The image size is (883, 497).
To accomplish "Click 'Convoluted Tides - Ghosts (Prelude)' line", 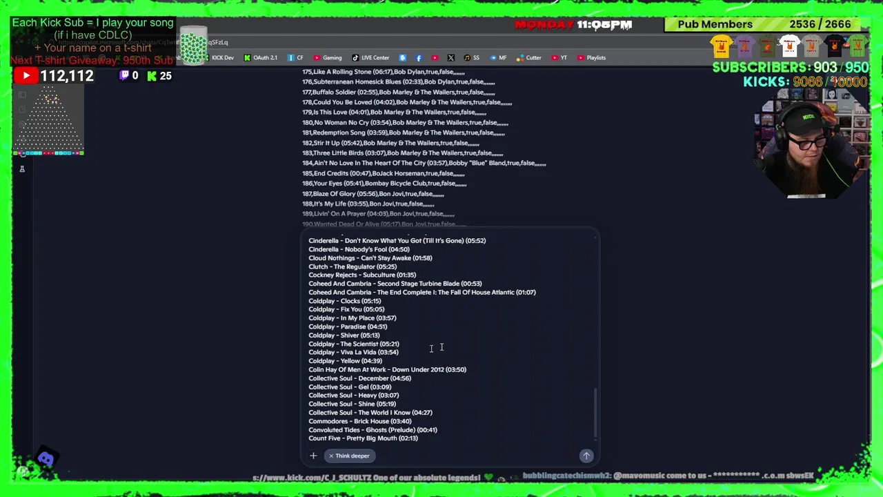I will coord(373,430).
